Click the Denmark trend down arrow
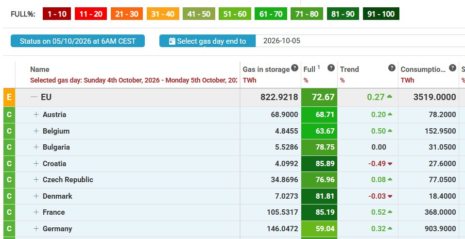 click(x=390, y=196)
